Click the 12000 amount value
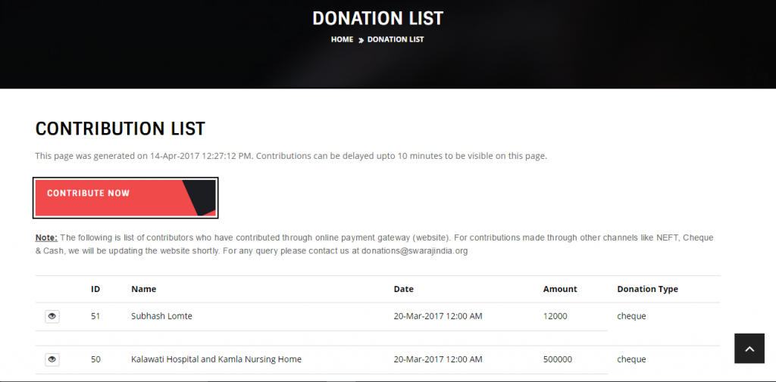 point(555,316)
